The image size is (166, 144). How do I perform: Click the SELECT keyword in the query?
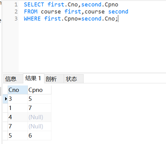[x=34, y=5]
